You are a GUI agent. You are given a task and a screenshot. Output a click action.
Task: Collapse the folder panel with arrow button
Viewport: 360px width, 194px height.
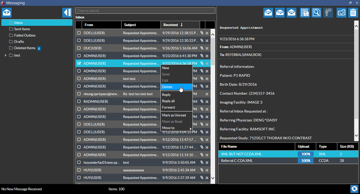point(67,13)
